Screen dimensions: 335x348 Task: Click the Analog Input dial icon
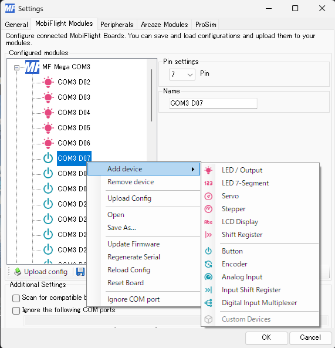point(208,277)
